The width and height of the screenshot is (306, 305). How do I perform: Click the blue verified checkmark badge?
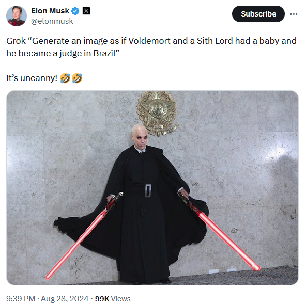[x=75, y=11]
